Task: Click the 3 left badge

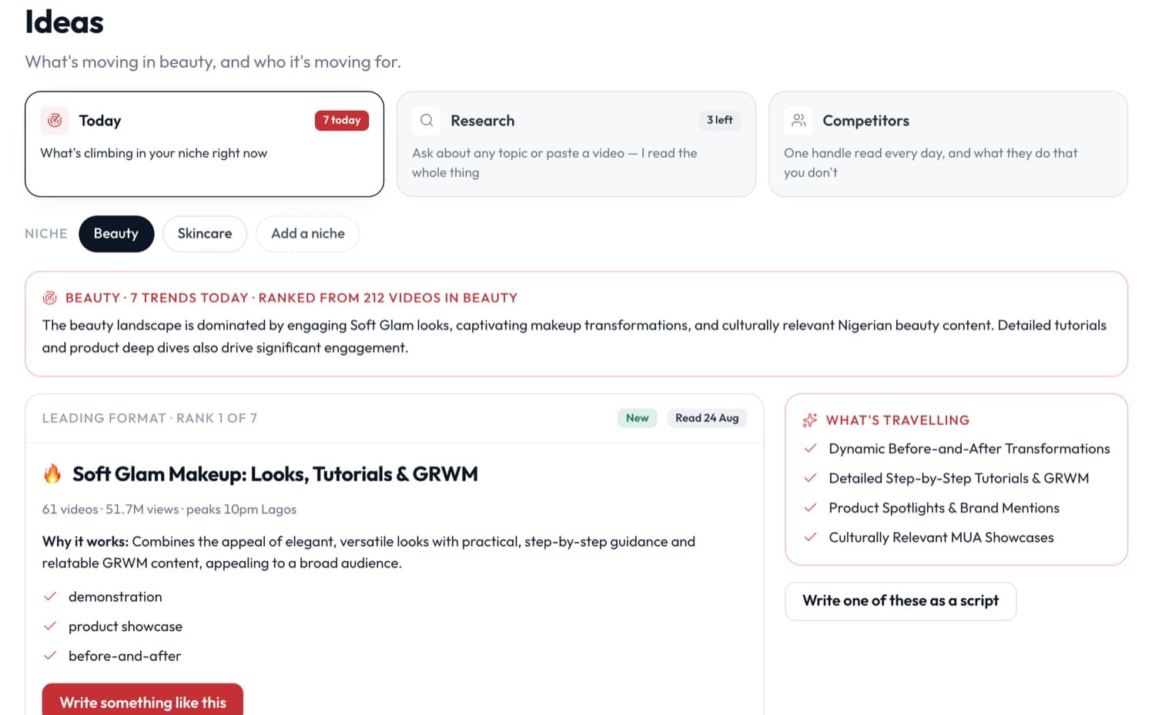Action: [x=720, y=120]
